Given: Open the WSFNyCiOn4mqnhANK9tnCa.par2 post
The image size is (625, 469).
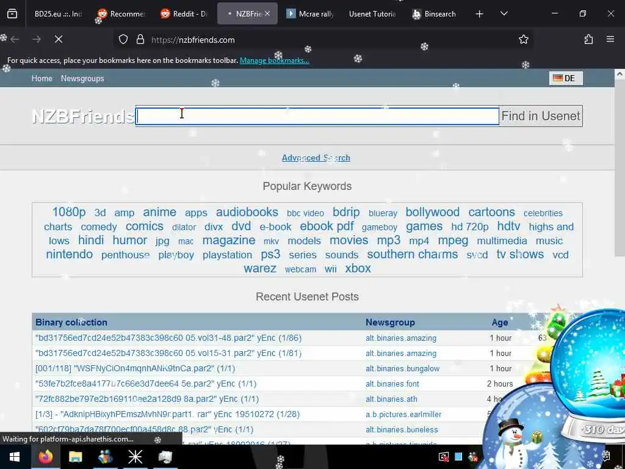Looking at the screenshot, I should [x=135, y=368].
